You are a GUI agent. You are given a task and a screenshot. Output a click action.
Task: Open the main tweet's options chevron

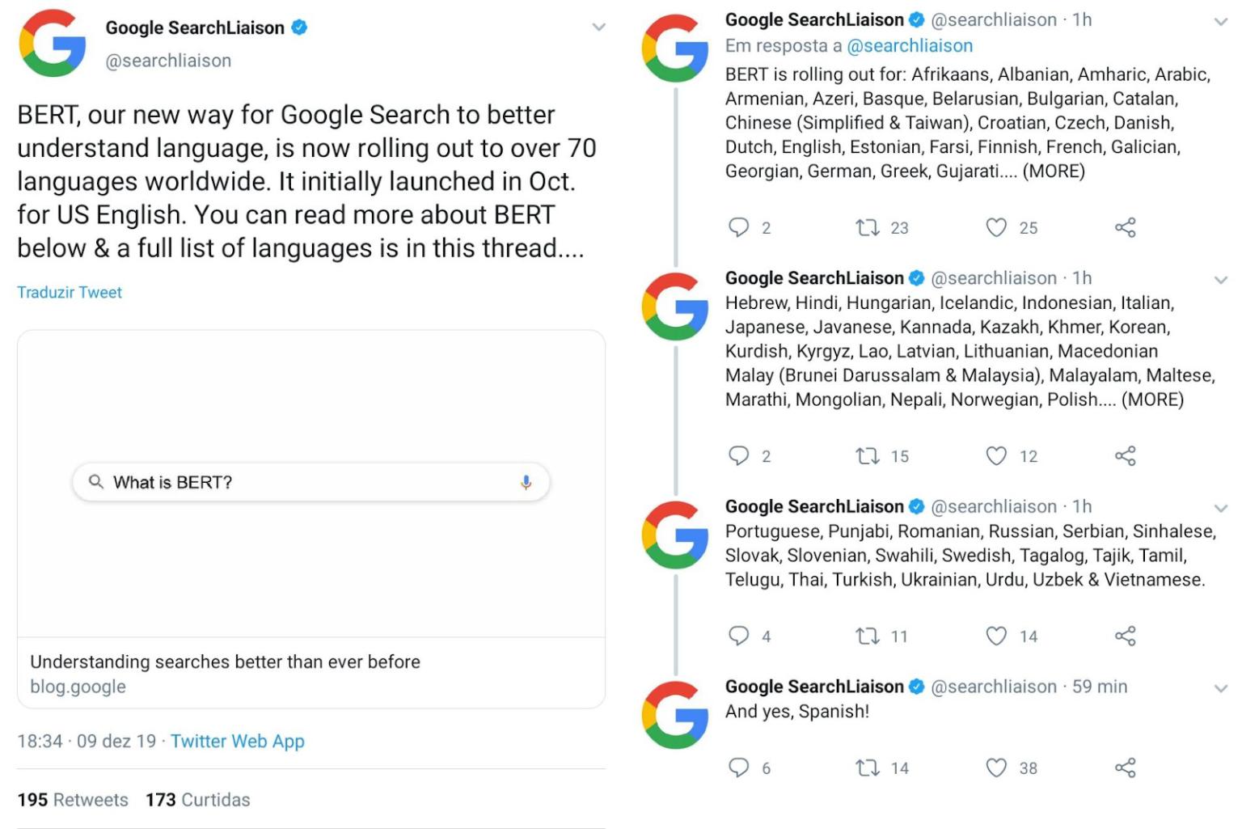pyautogui.click(x=598, y=27)
